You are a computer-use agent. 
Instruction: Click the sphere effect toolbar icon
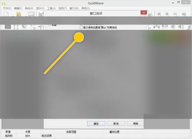25,27
